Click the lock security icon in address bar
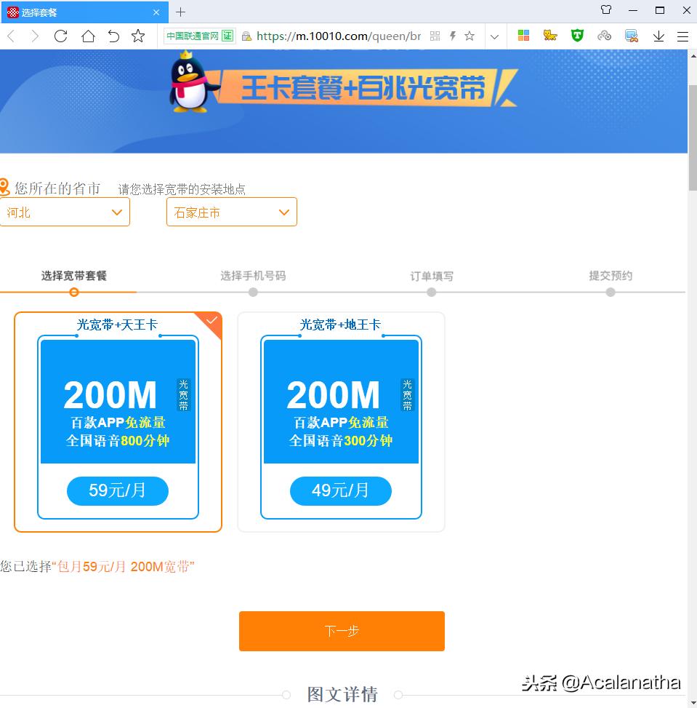The width and height of the screenshot is (697, 708). pyautogui.click(x=246, y=36)
